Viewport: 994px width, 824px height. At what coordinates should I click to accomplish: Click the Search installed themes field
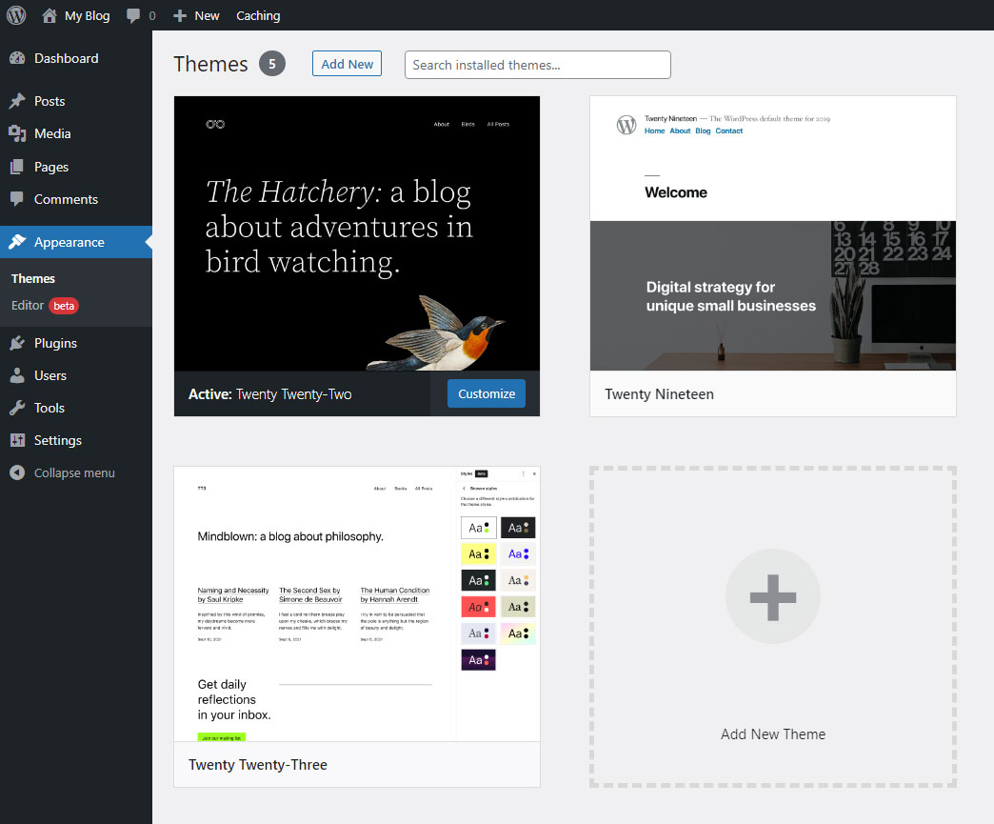click(x=538, y=65)
